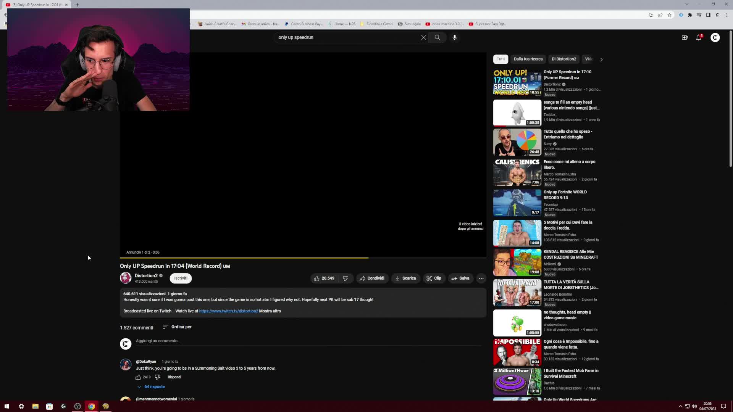Like the @DokaRyan comment

138,377
